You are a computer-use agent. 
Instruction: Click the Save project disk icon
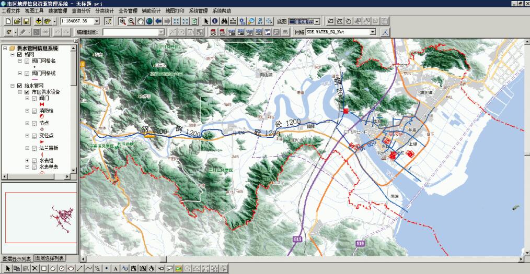click(26, 21)
